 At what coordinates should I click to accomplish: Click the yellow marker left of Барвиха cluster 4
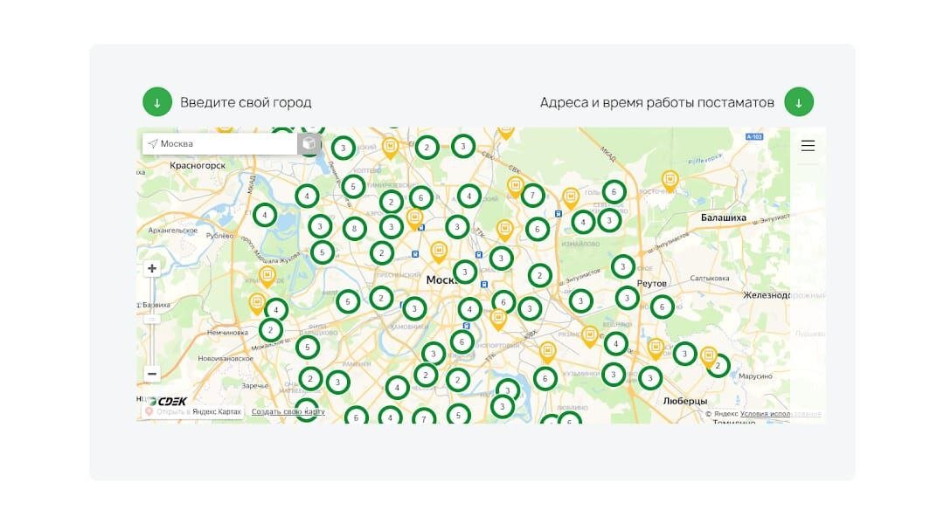[x=257, y=304]
